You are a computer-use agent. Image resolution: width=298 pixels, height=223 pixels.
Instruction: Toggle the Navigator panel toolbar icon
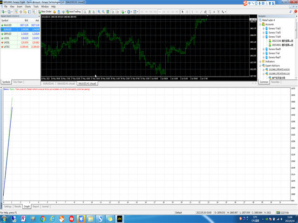(x=25, y=12)
